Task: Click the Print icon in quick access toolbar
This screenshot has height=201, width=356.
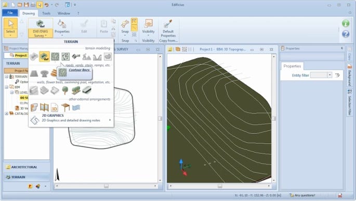Action: click(x=33, y=5)
